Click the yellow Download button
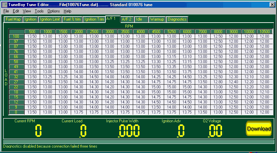The width and height of the screenshot is (277, 153). click(x=259, y=128)
